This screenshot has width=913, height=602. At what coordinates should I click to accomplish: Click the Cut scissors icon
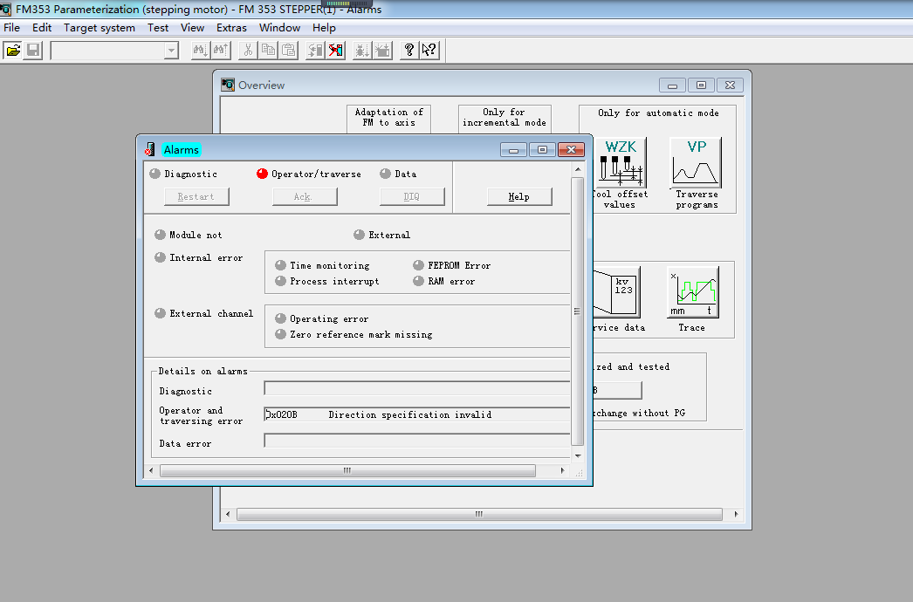point(248,50)
